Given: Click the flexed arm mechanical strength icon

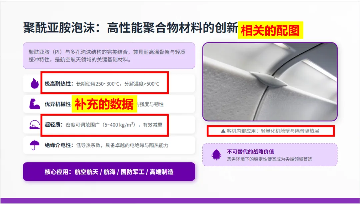Looking at the screenshot, I should tap(34, 104).
